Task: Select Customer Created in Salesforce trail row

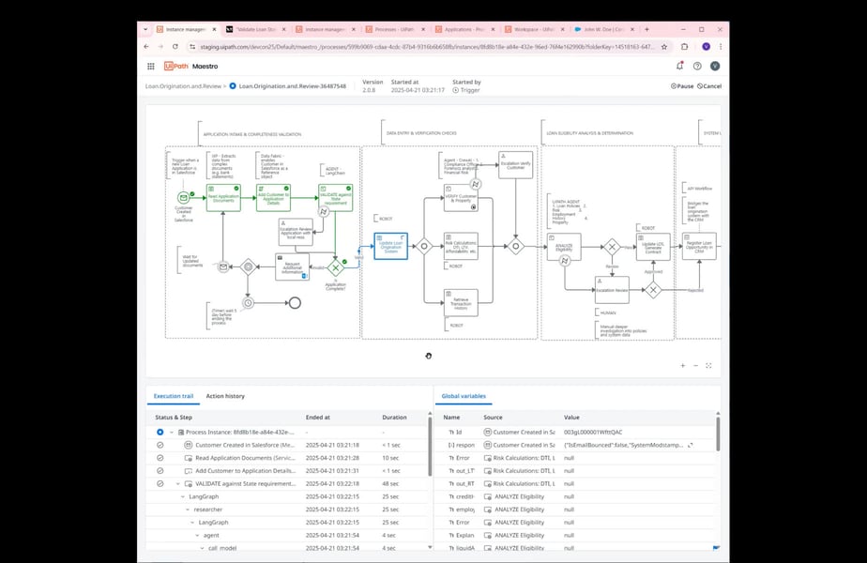Action: [x=289, y=445]
